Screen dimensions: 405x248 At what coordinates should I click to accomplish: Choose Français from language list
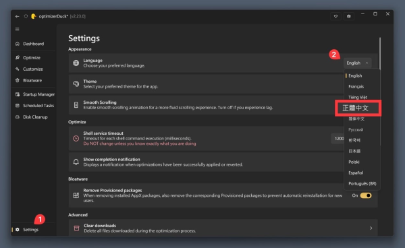click(362, 87)
